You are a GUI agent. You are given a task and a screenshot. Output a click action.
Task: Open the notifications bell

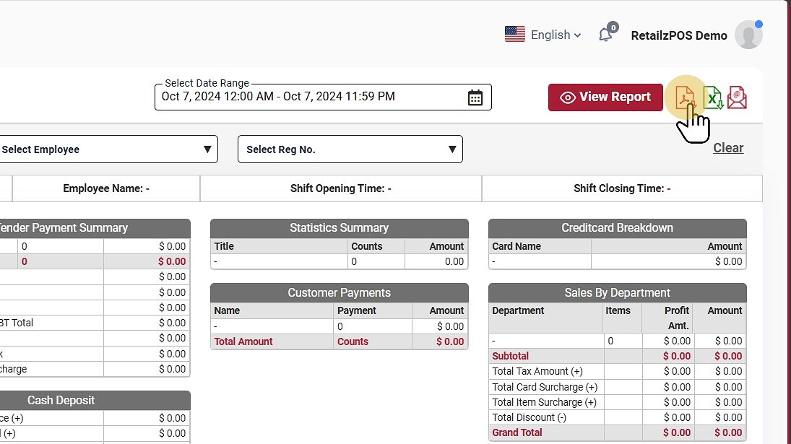(x=605, y=35)
